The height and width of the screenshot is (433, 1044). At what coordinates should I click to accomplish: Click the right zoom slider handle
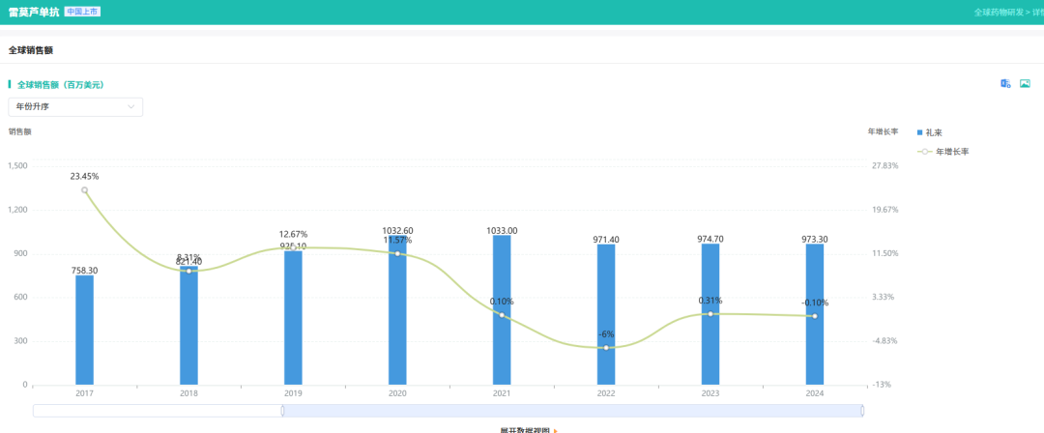(x=862, y=411)
